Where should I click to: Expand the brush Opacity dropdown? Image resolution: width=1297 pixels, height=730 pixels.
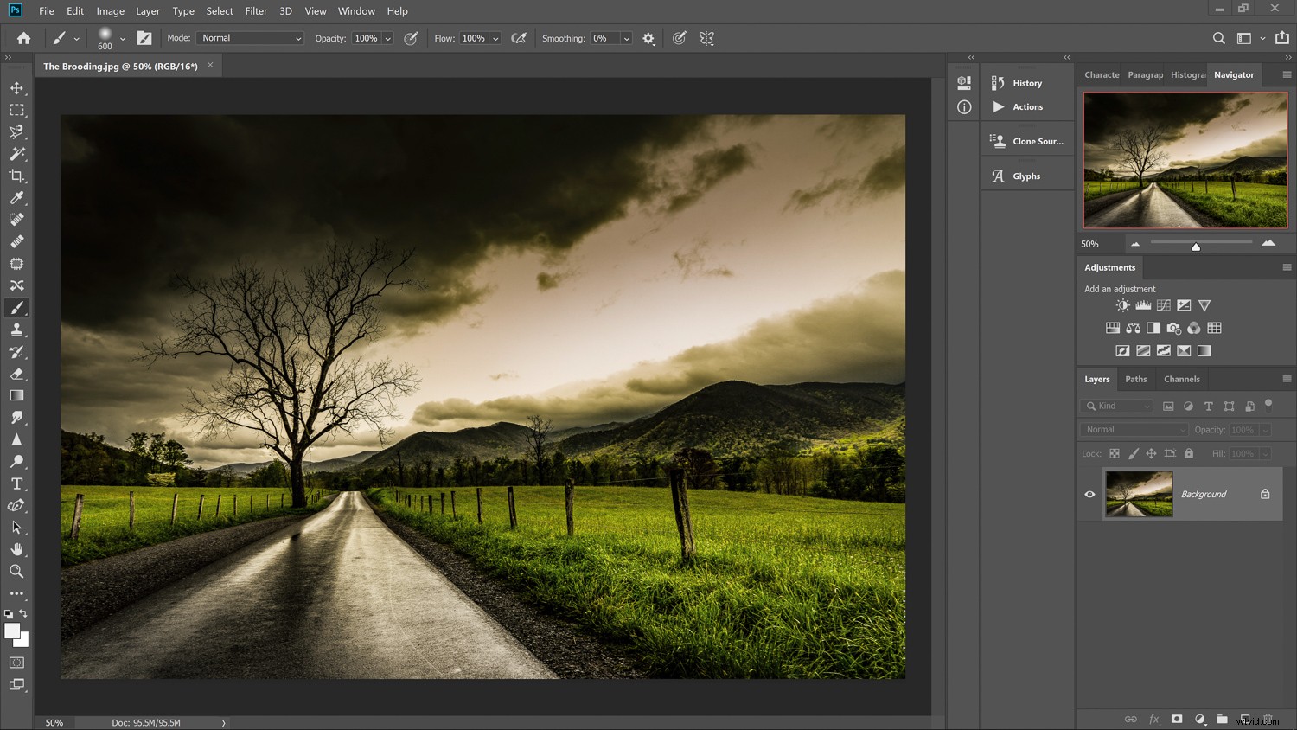(387, 38)
